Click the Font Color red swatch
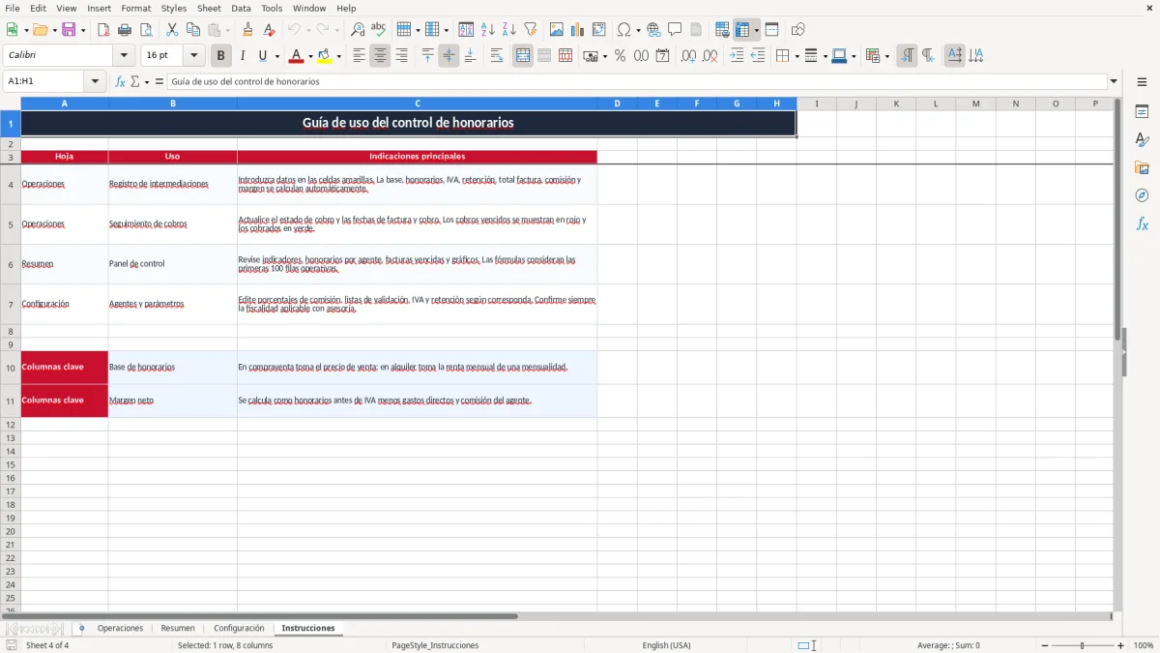 tap(297, 56)
